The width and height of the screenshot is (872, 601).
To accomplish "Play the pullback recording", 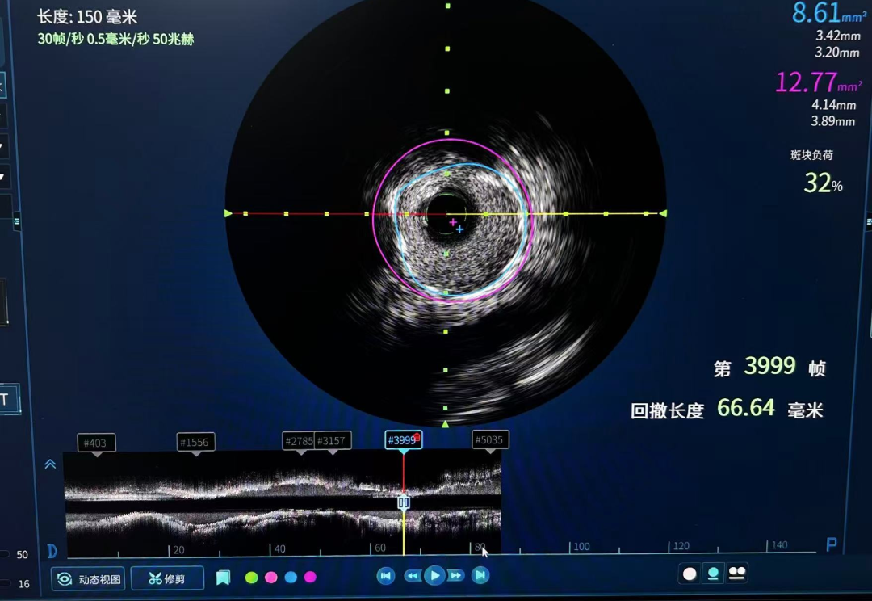I will [434, 576].
